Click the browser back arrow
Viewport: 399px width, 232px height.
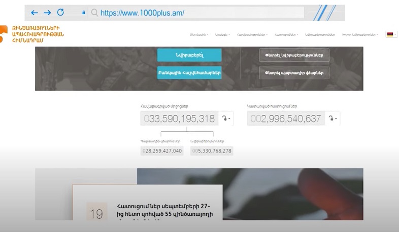[x=35, y=13]
